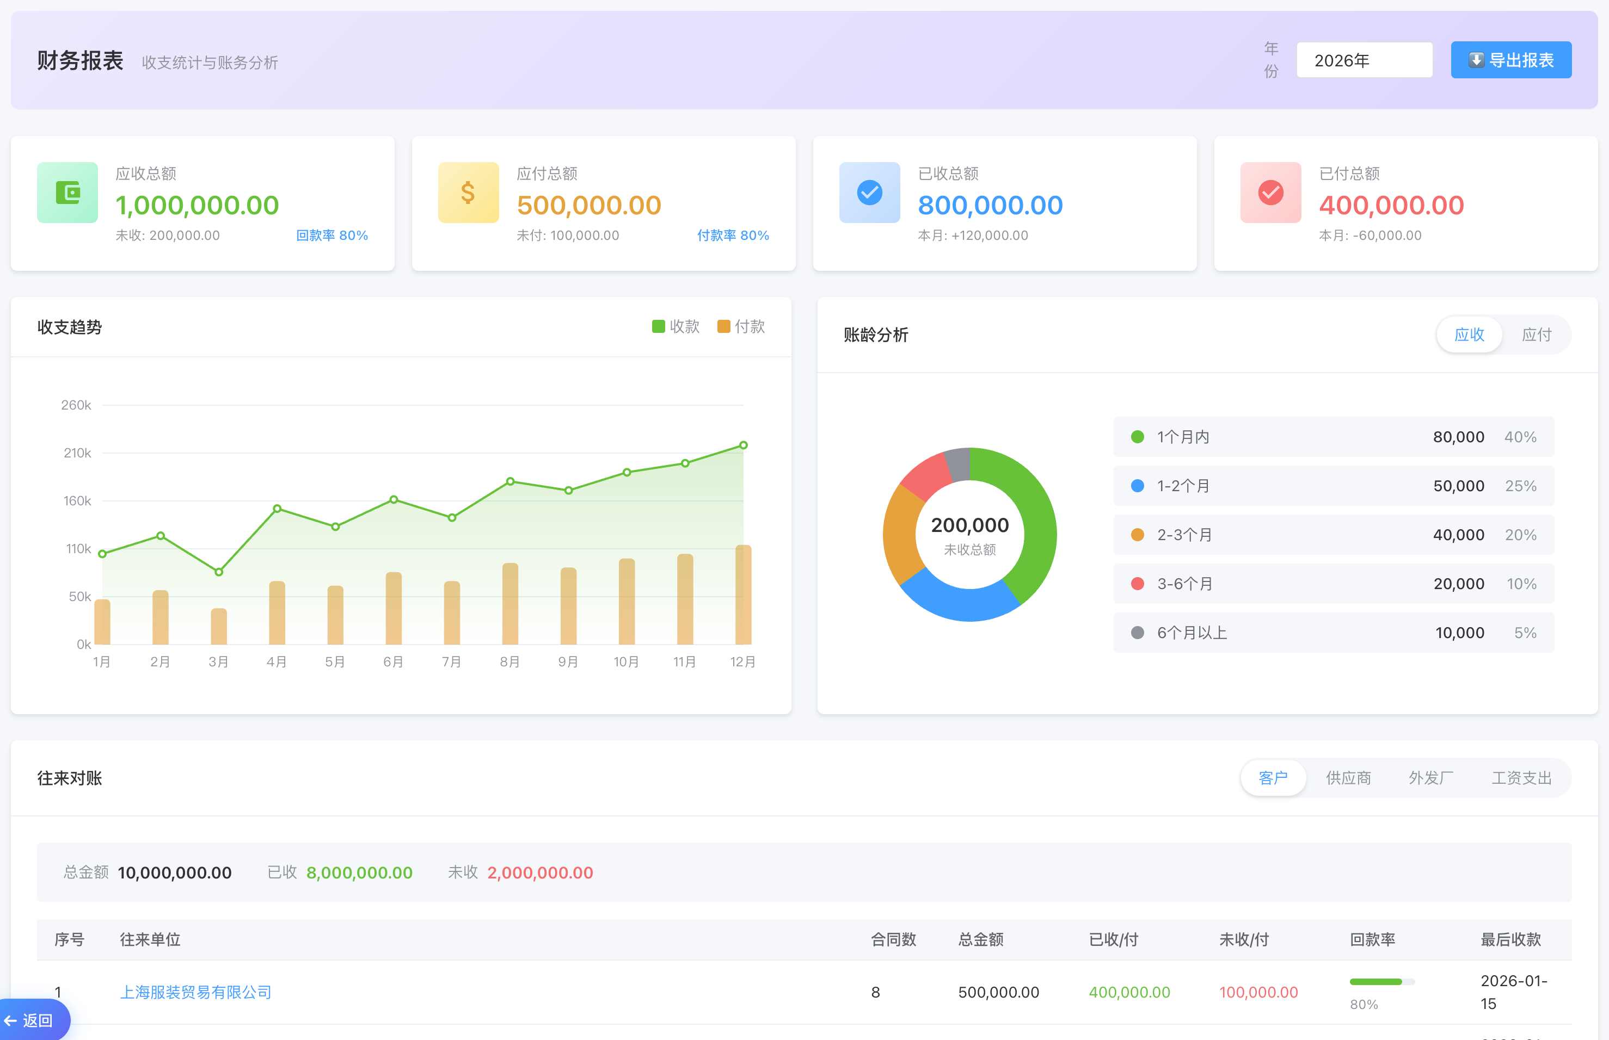Click the green wallet icon for 应收总额
1609x1040 pixels.
tap(67, 193)
